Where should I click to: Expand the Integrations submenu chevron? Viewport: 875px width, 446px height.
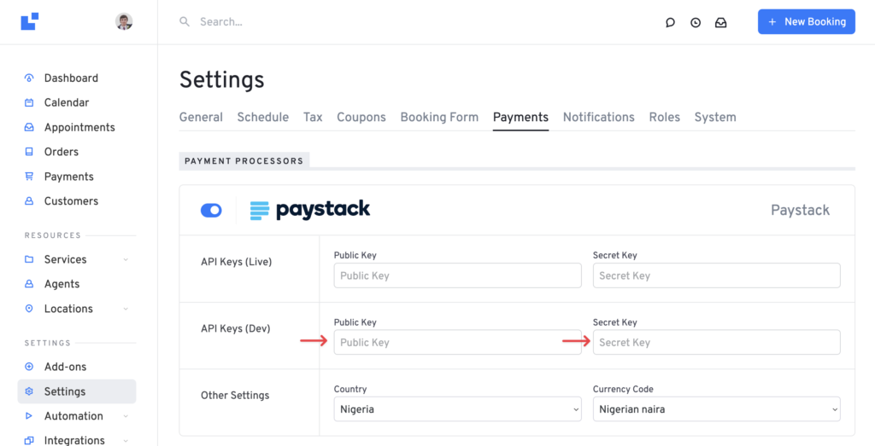point(126,440)
